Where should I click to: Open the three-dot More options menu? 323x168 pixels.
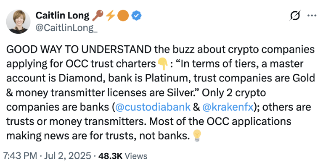(312, 15)
